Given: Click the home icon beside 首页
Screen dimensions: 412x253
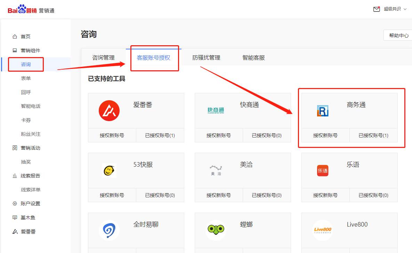Looking at the screenshot, I should [15, 37].
